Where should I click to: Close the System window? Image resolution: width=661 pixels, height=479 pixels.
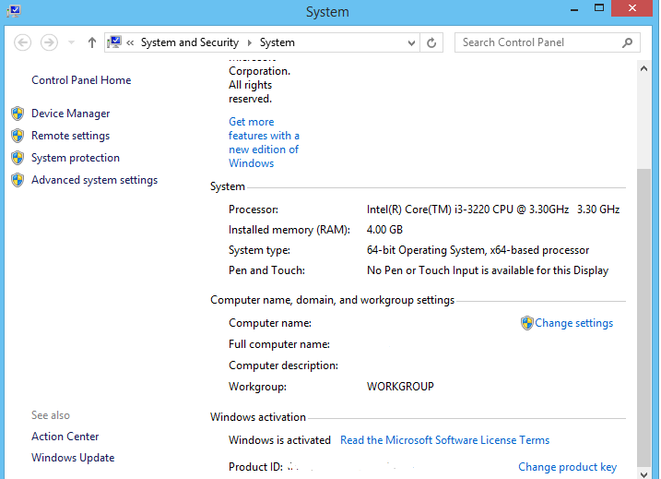click(631, 8)
